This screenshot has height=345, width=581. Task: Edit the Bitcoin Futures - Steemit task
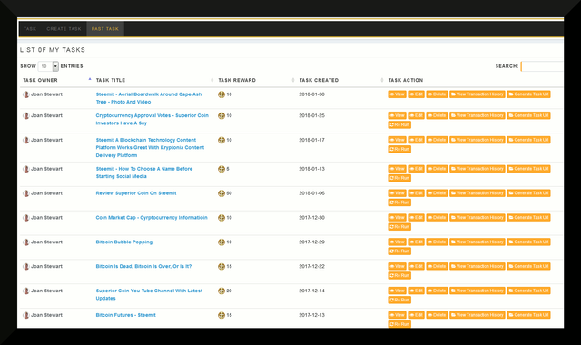click(x=416, y=315)
